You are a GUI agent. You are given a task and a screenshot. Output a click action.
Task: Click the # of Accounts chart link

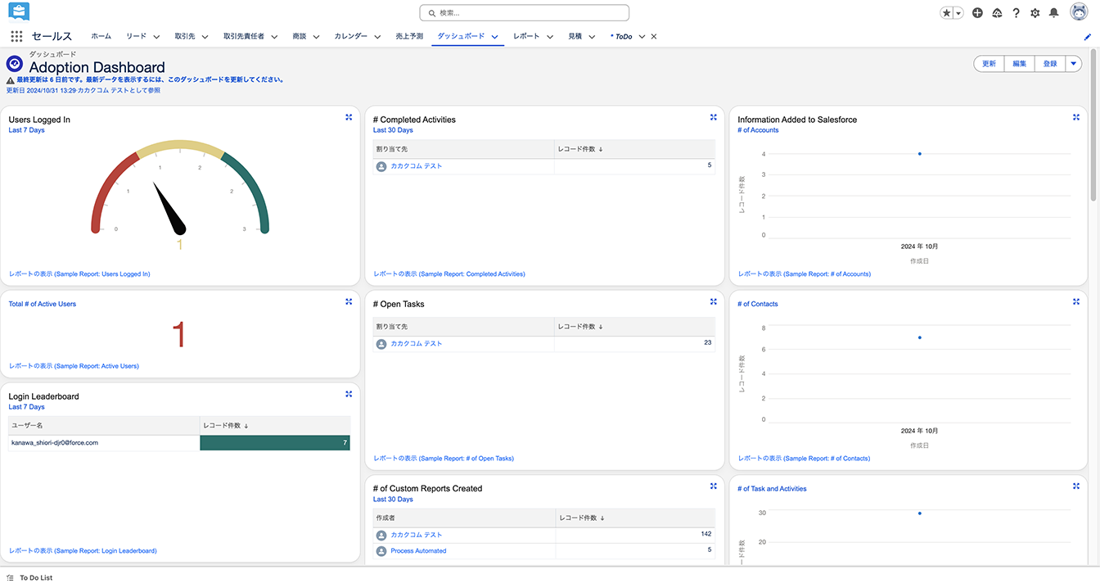(758, 130)
